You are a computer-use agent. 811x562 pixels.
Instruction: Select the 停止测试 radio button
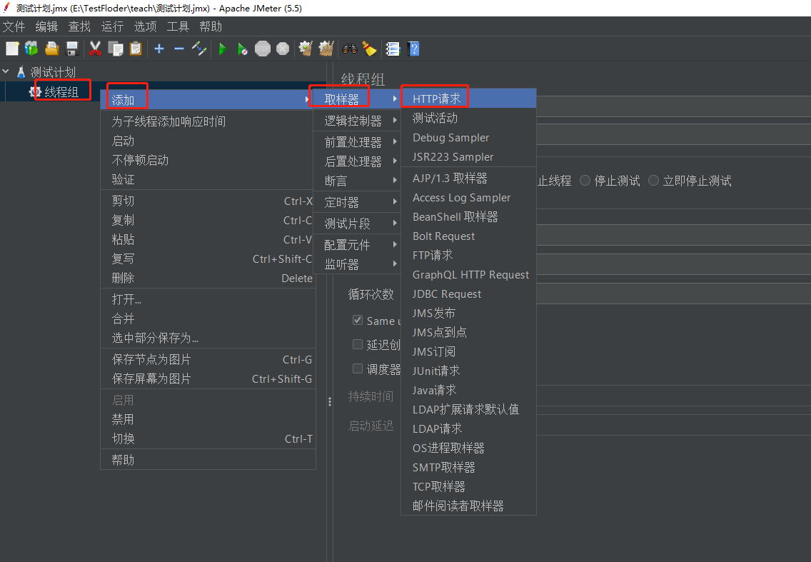[x=585, y=181]
